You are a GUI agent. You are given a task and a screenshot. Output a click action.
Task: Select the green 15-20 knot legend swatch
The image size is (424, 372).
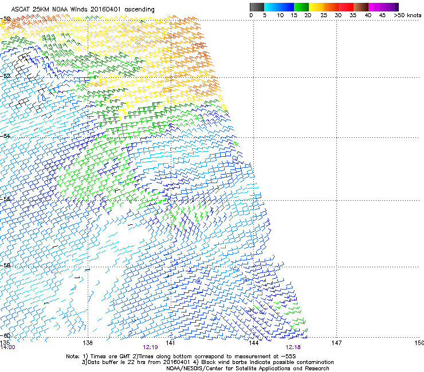[x=301, y=7]
